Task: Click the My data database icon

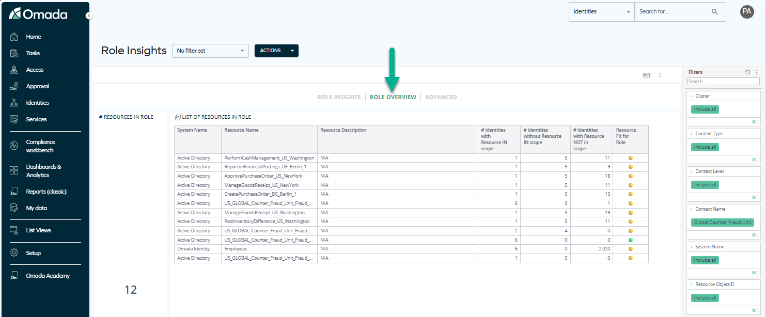Action: (x=14, y=208)
